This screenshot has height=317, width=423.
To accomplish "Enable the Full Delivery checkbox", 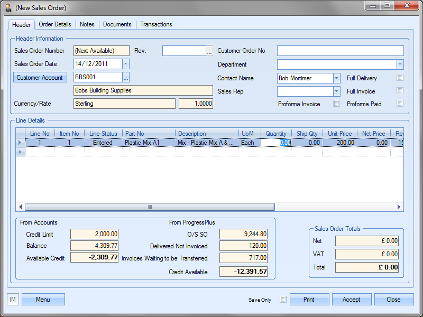I will click(400, 78).
